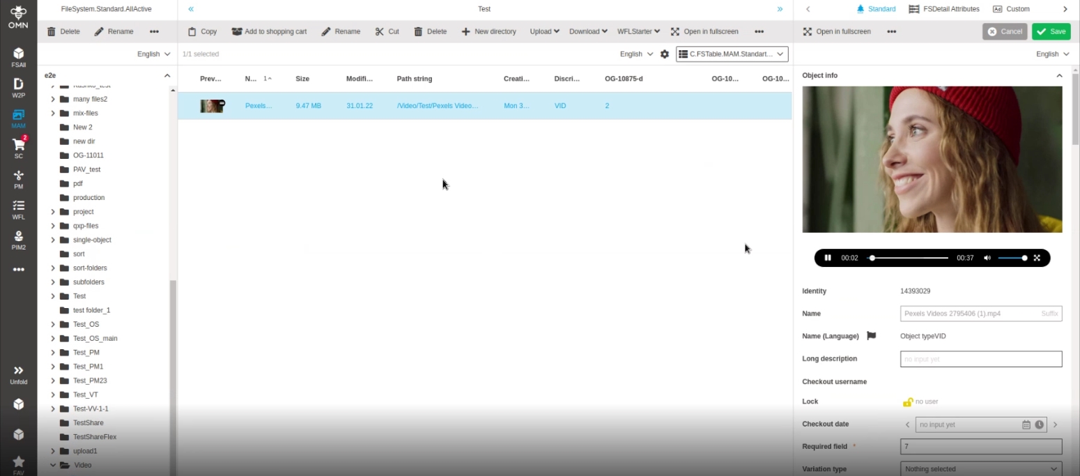
Task: Open the PM module icon
Action: pyautogui.click(x=19, y=179)
